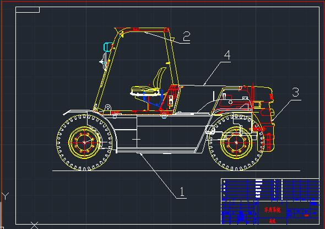Screen dimensions: 325x229
Task: Select the yellow driver seat cushion
Action: [x=145, y=90]
